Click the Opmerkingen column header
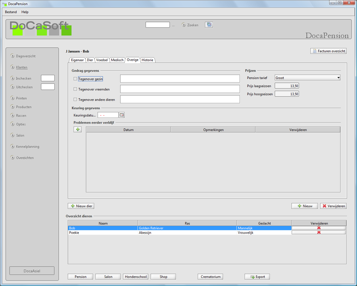The image size is (357, 286). pyautogui.click(x=213, y=130)
